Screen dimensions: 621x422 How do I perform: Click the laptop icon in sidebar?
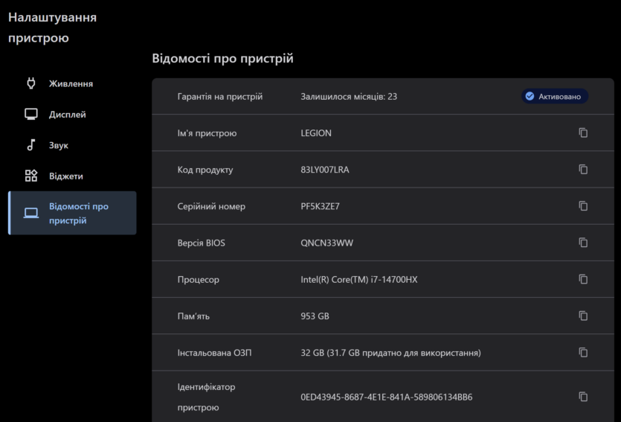click(x=31, y=213)
